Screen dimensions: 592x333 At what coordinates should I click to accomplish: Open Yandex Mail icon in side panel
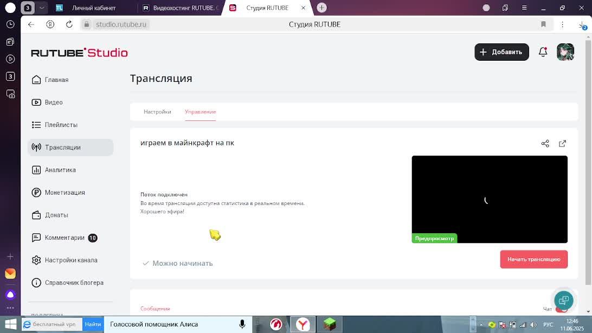click(10, 273)
